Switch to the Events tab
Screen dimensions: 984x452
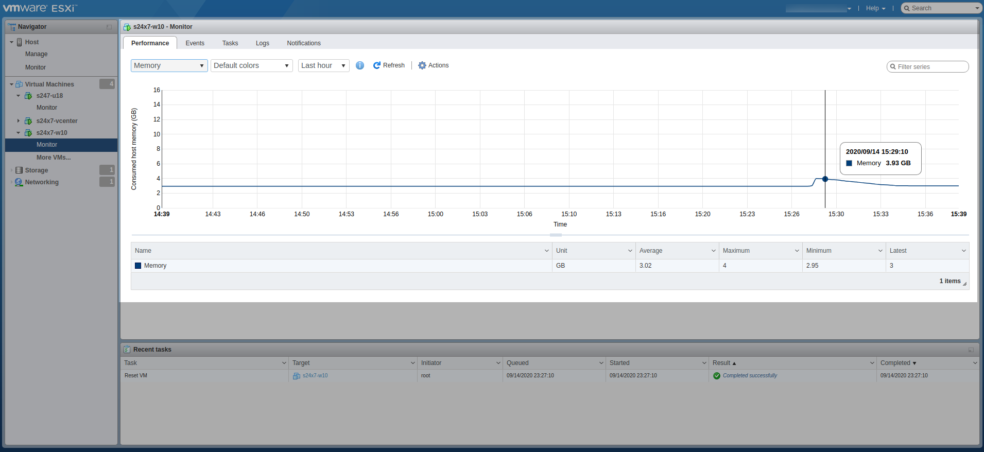pyautogui.click(x=195, y=43)
